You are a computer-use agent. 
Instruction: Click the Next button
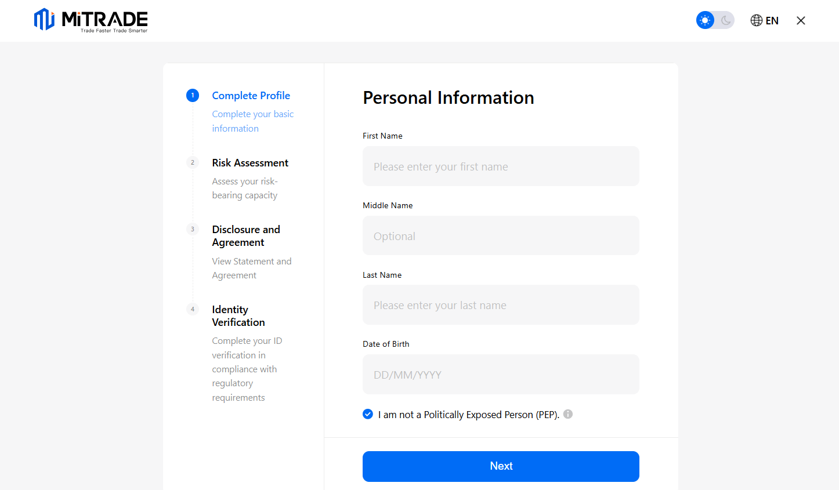click(500, 466)
